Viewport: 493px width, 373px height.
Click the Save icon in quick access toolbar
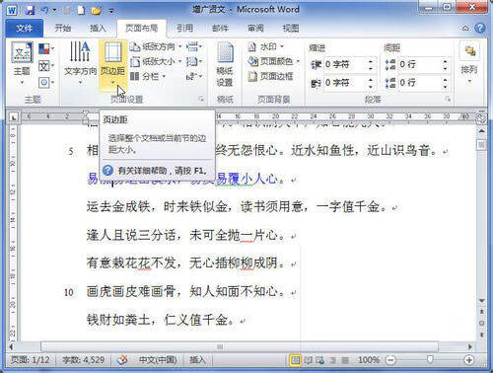click(30, 10)
